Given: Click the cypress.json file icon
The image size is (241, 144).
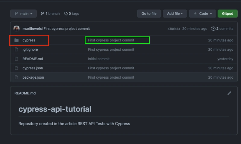Looking at the screenshot, I should coord(17,68).
